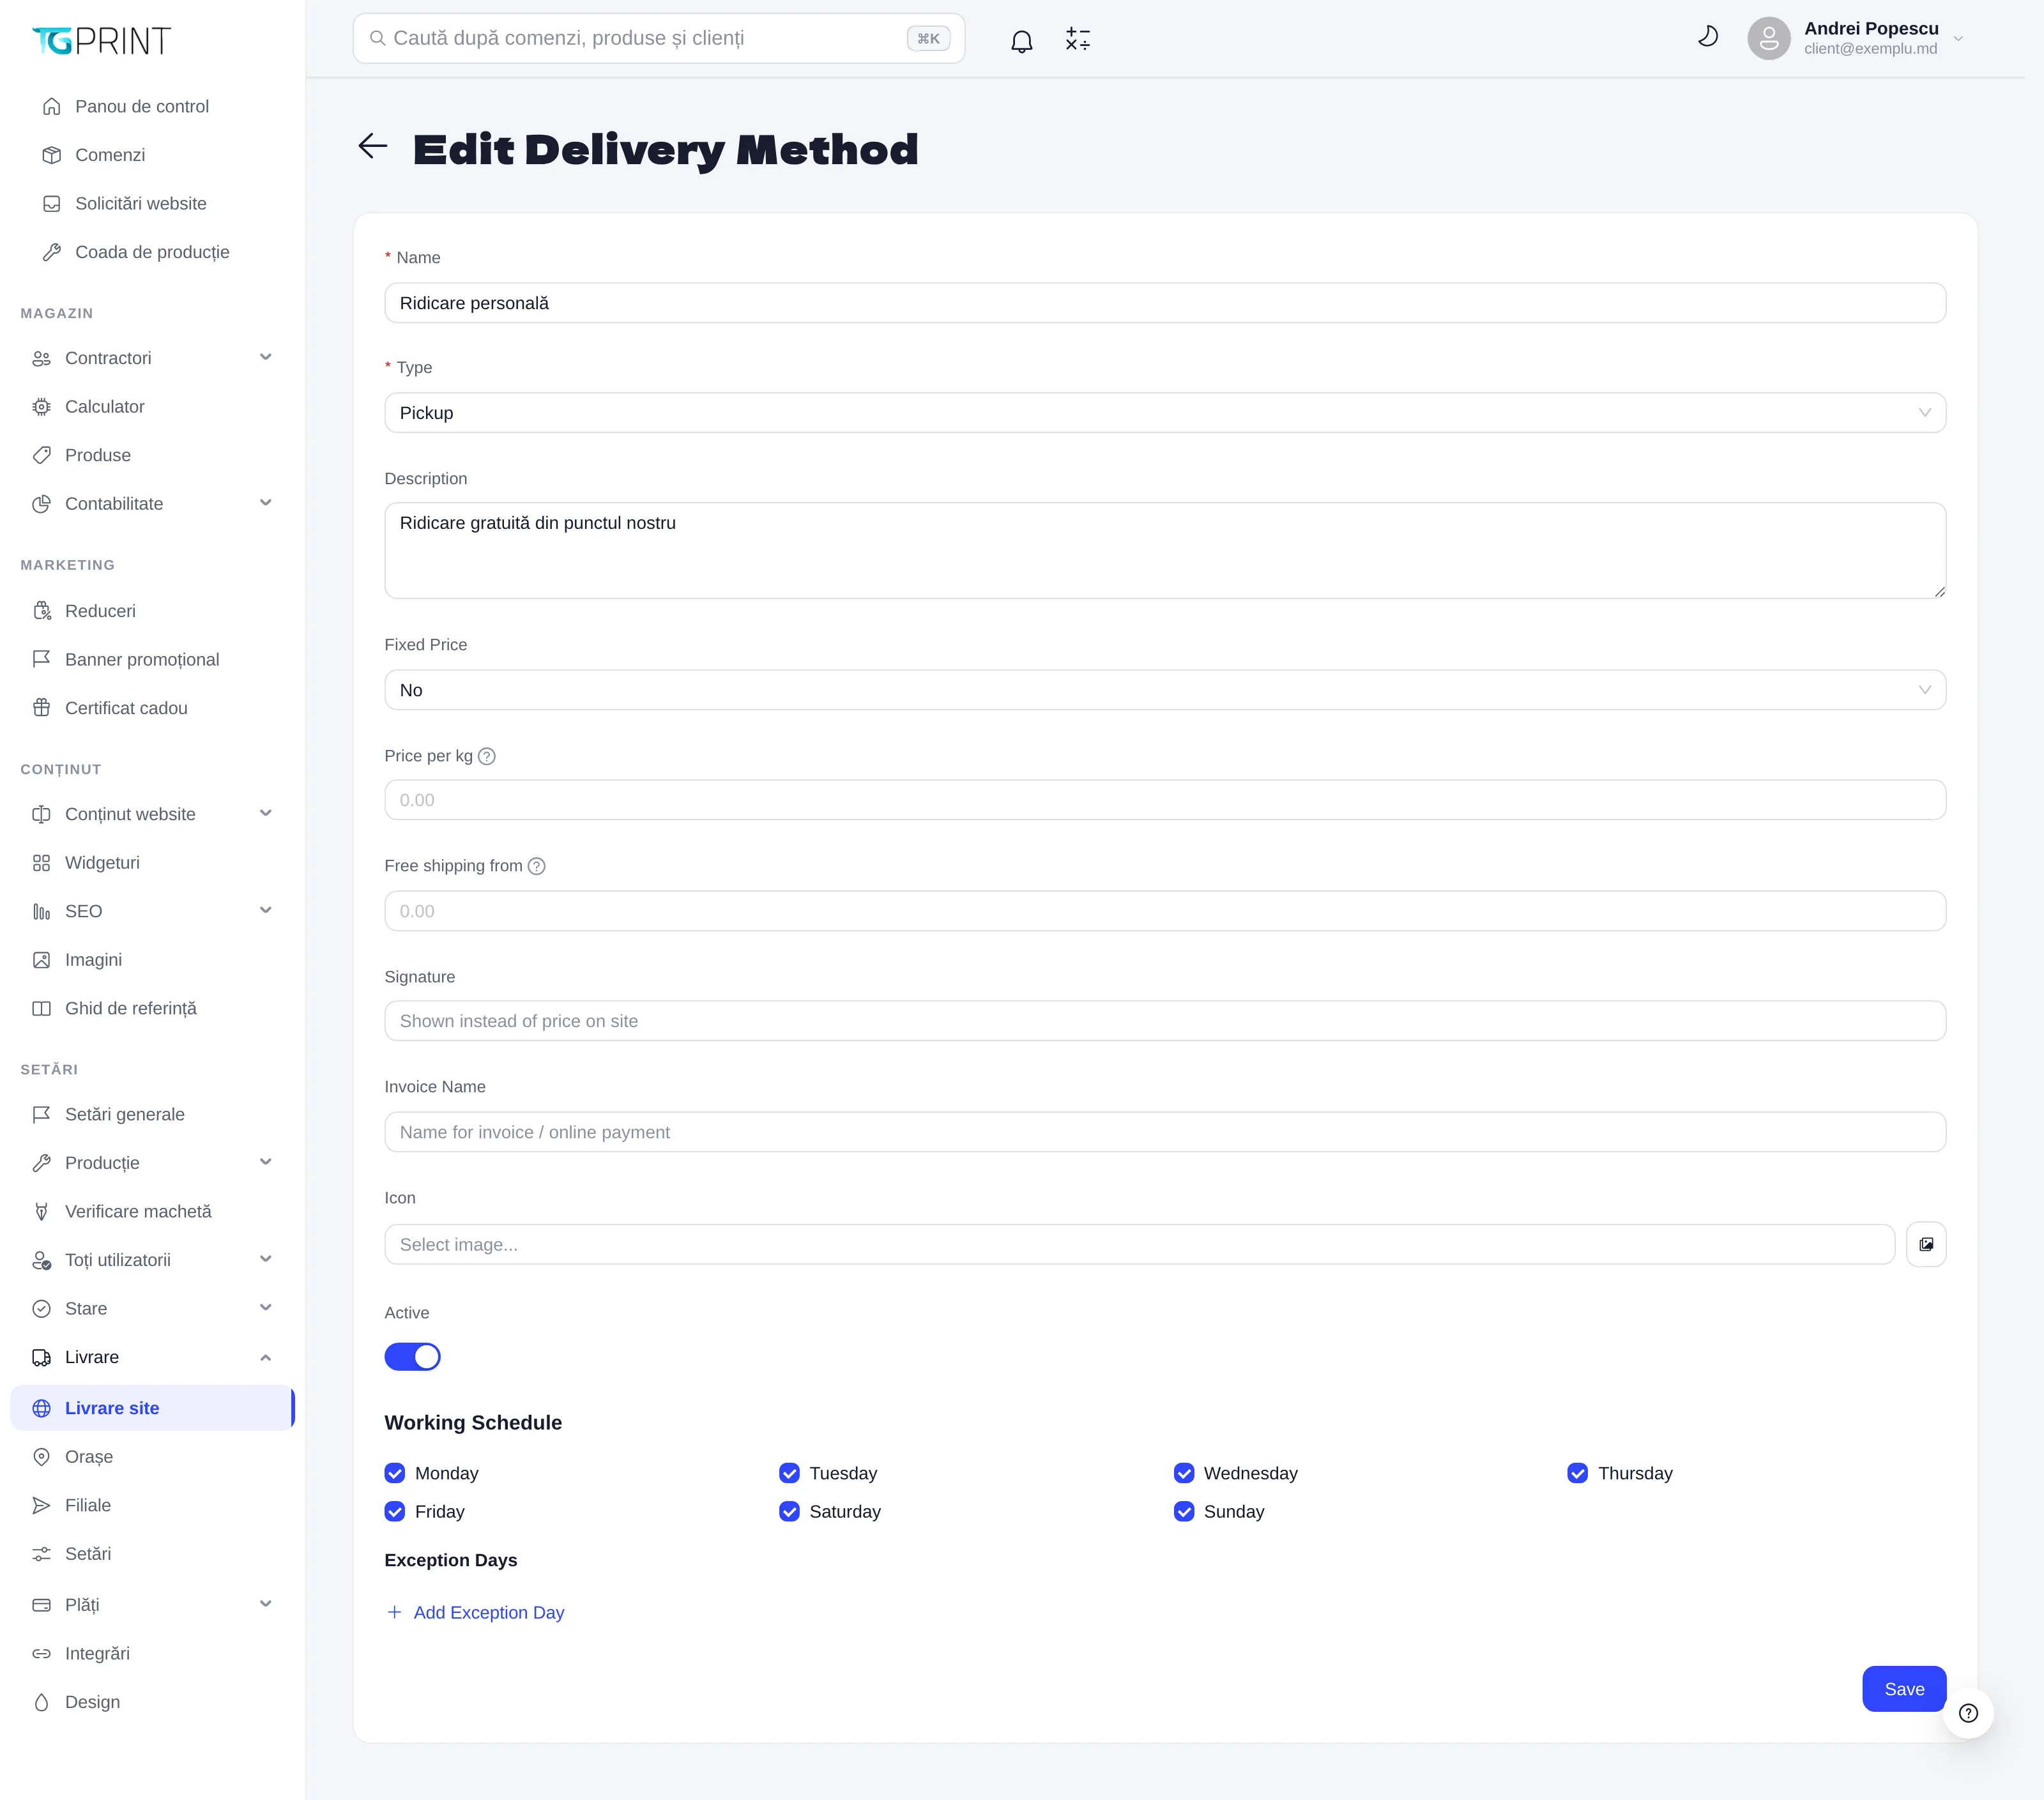The image size is (2044, 1800).
Task: Click the Save button
Action: pyautogui.click(x=1904, y=1689)
